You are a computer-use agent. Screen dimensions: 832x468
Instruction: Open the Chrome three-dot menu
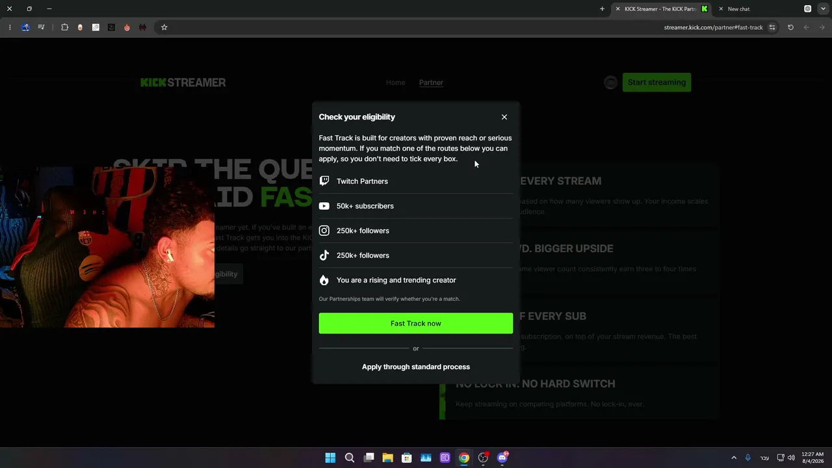(10, 27)
